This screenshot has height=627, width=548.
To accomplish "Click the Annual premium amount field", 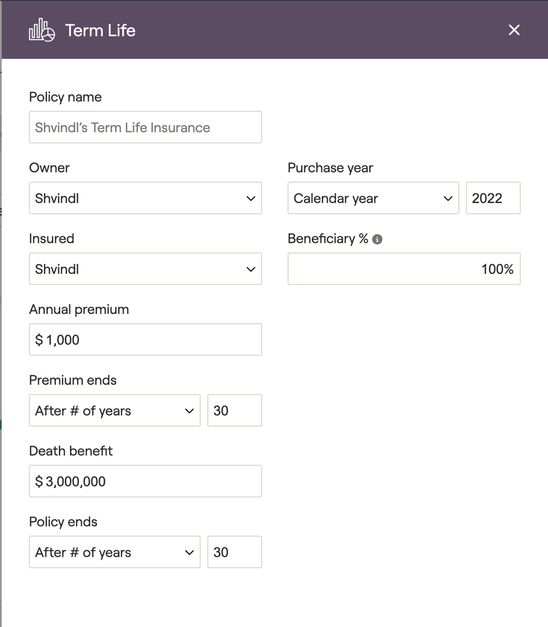I will (145, 340).
